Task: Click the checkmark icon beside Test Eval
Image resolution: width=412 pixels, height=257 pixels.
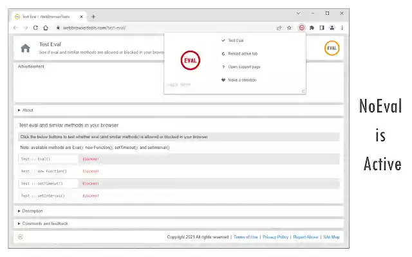Action: point(223,40)
